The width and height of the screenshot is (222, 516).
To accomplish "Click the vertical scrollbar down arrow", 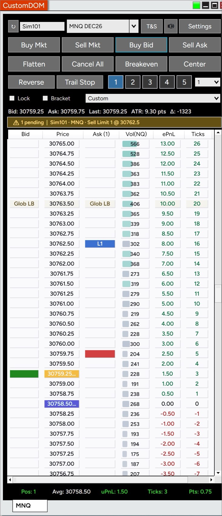I will pos(218,473).
